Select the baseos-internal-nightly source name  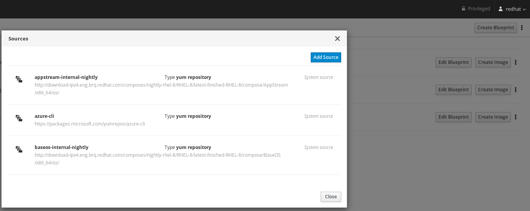pos(62,147)
